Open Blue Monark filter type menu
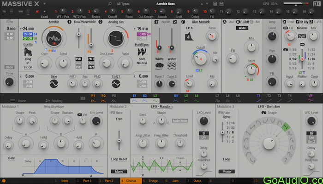323x184 pixels. 201,22
